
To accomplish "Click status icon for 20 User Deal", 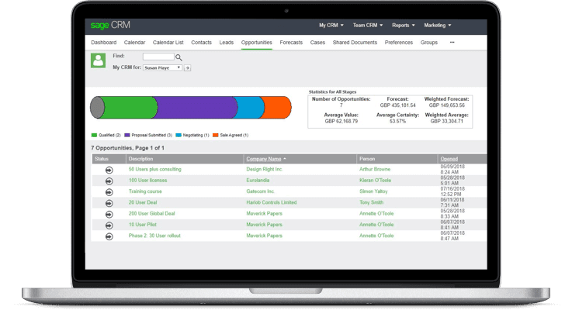I will (108, 202).
